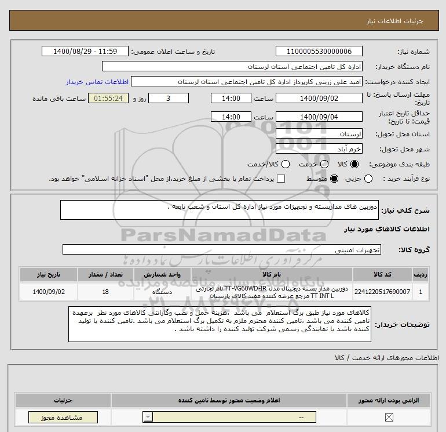Click the announcement date field 1400/08/29 - 11:59
The height and width of the screenshot is (432, 446).
point(85,52)
